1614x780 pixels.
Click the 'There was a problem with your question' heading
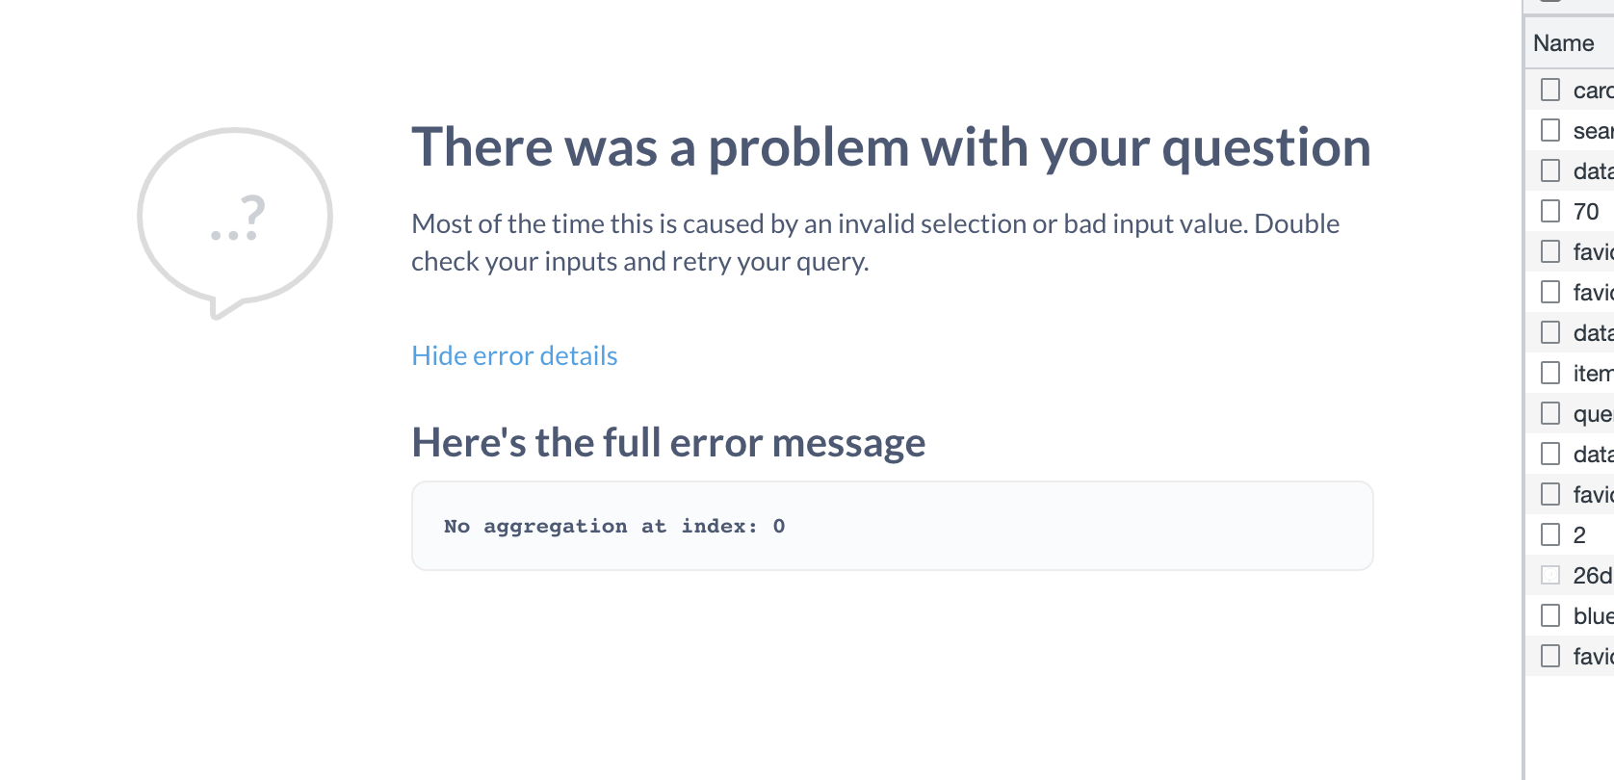pos(892,147)
